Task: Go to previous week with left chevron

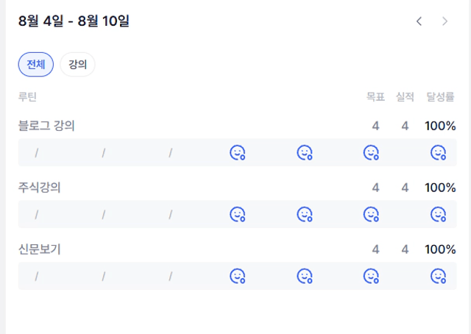Action: (x=419, y=21)
